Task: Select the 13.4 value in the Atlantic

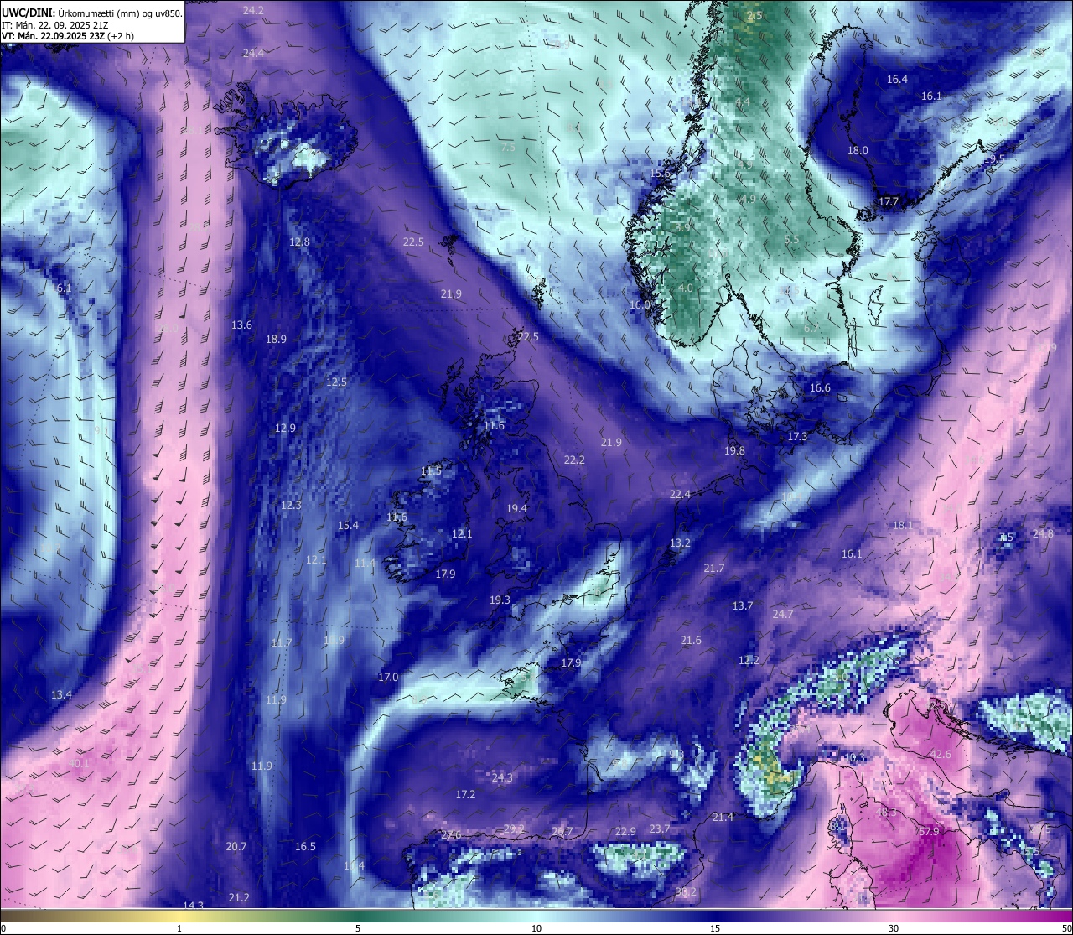Action: [61, 694]
